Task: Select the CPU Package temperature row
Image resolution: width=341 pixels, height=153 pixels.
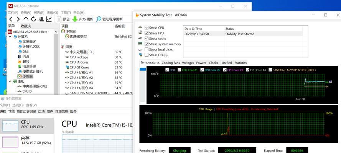Action: pyautogui.click(x=97, y=57)
